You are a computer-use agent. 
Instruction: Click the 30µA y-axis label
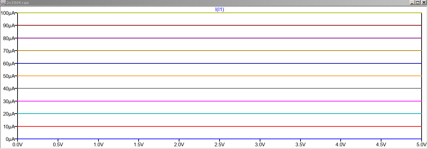pos(9,101)
